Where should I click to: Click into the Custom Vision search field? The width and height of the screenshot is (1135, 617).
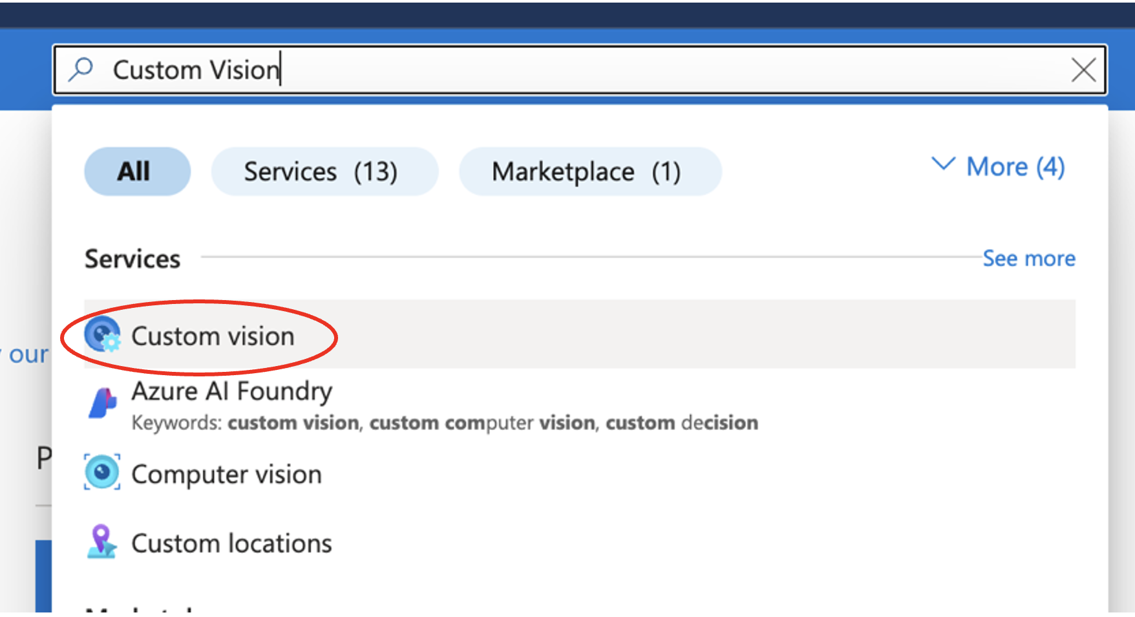pyautogui.click(x=579, y=70)
